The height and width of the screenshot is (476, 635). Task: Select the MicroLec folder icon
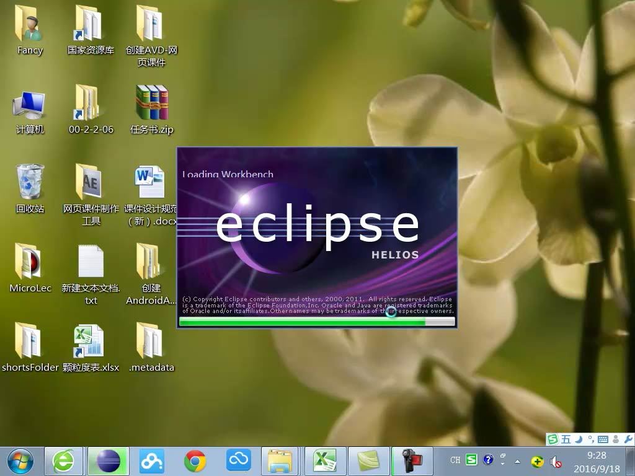click(29, 269)
